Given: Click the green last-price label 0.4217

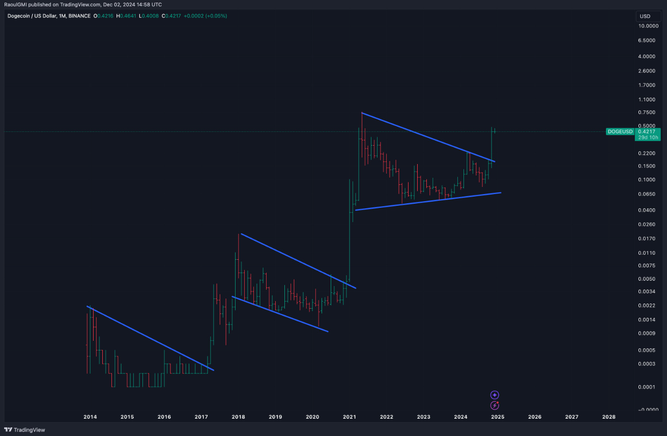Looking at the screenshot, I should click(648, 131).
